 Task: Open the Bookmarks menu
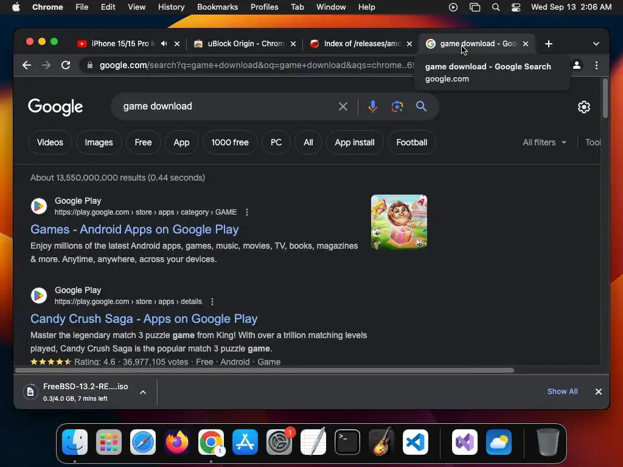coord(217,7)
